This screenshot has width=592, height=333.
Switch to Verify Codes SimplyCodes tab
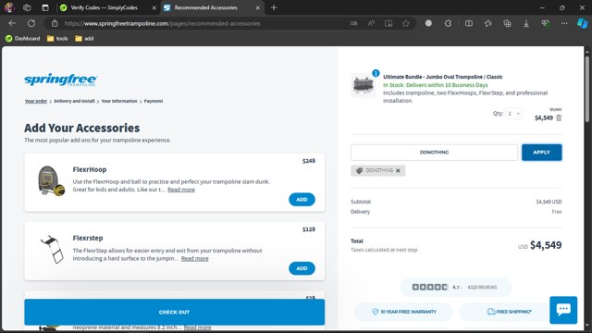tap(105, 7)
